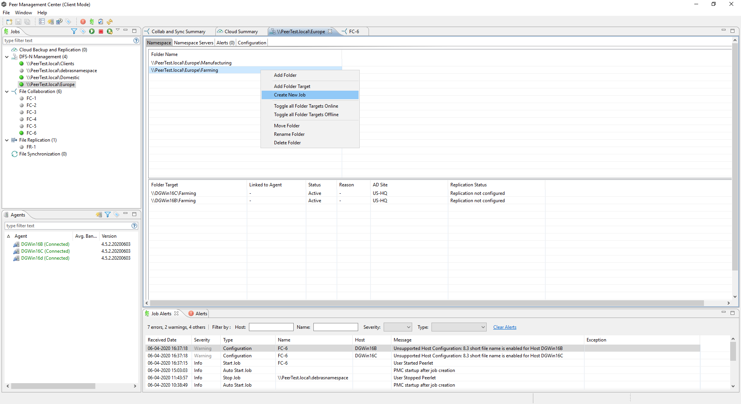This screenshot has width=741, height=404.
Task: Collapse the DFS-N Management tree branch
Action: [x=7, y=57]
